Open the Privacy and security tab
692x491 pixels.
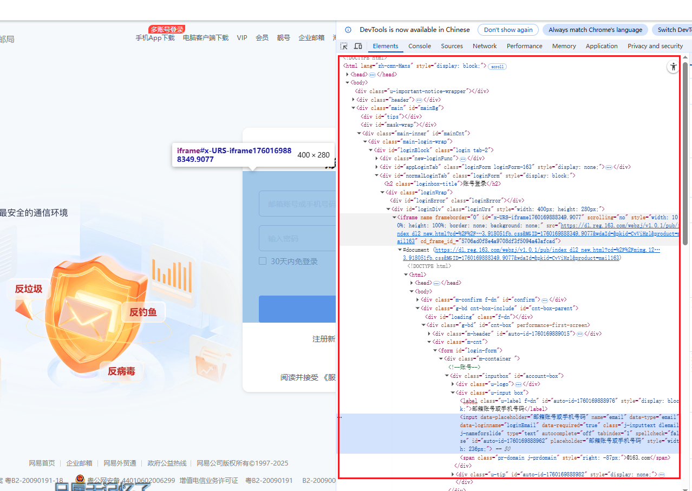(x=655, y=46)
